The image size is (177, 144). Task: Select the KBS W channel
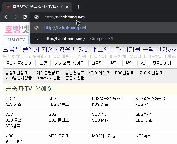142,104
